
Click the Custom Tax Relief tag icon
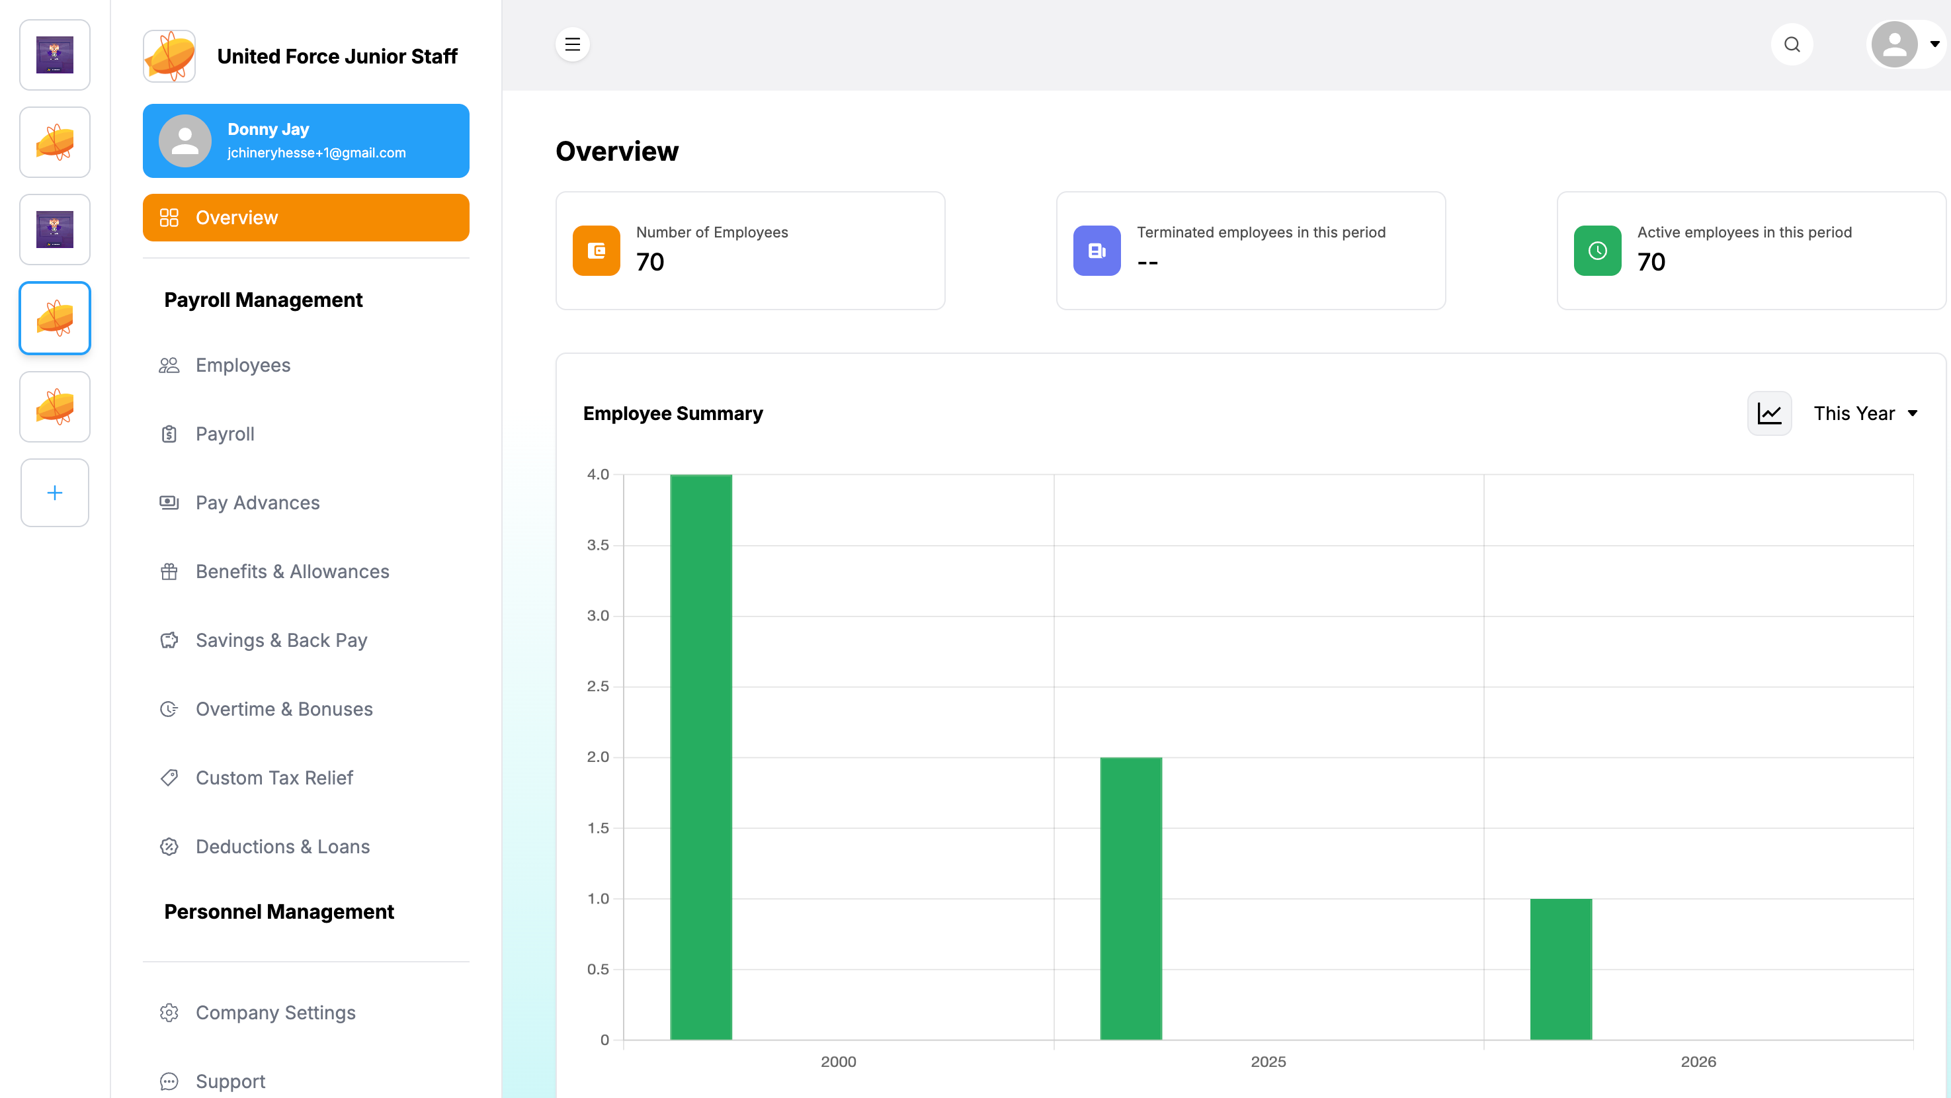click(x=169, y=779)
